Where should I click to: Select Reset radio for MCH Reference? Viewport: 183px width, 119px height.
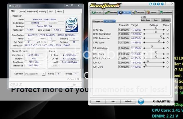point(168,58)
